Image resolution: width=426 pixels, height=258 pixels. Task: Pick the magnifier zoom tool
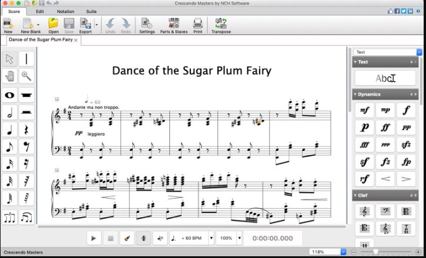(26, 76)
